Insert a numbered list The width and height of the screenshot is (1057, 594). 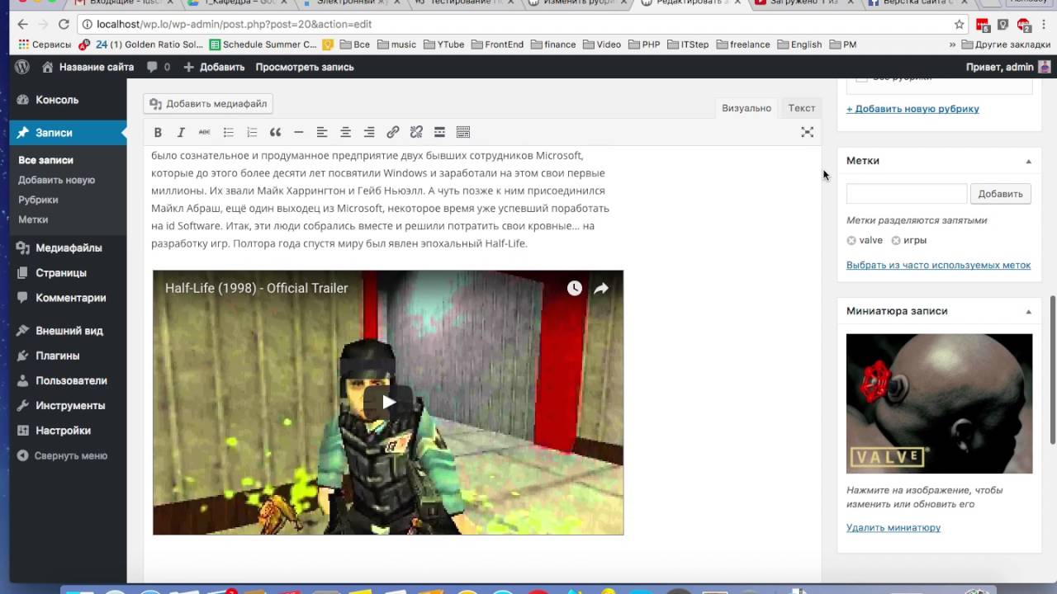coord(252,132)
